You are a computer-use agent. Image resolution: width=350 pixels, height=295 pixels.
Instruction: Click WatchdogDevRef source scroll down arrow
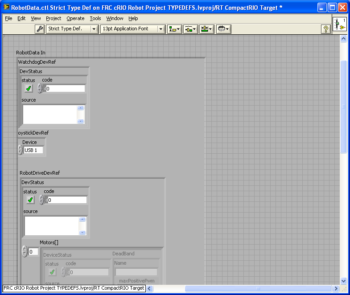tap(81, 121)
